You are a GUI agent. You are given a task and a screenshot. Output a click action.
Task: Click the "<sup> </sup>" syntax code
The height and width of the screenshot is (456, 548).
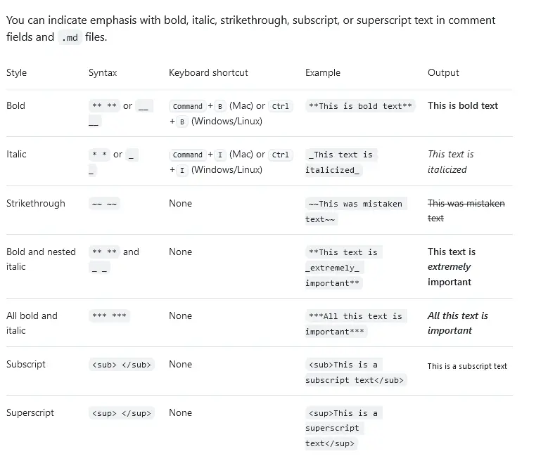tap(121, 413)
